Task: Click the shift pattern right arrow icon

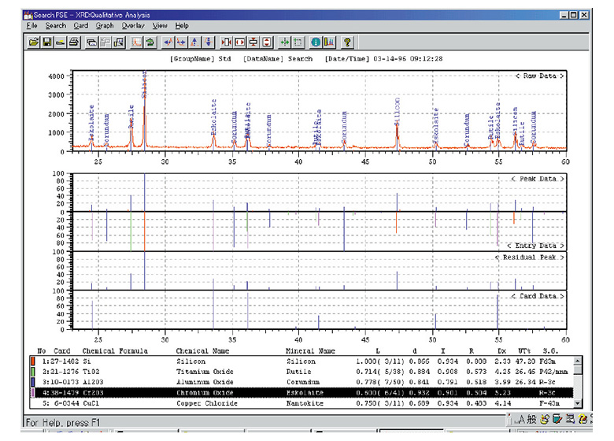Action: pyautogui.click(x=182, y=42)
